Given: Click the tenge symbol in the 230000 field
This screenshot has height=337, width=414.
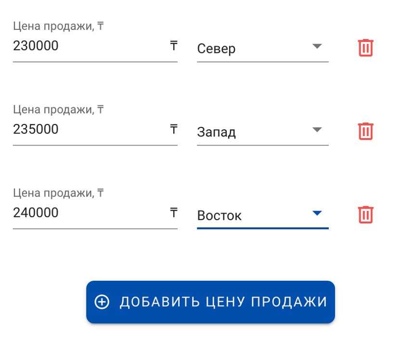Looking at the screenshot, I should point(173,46).
